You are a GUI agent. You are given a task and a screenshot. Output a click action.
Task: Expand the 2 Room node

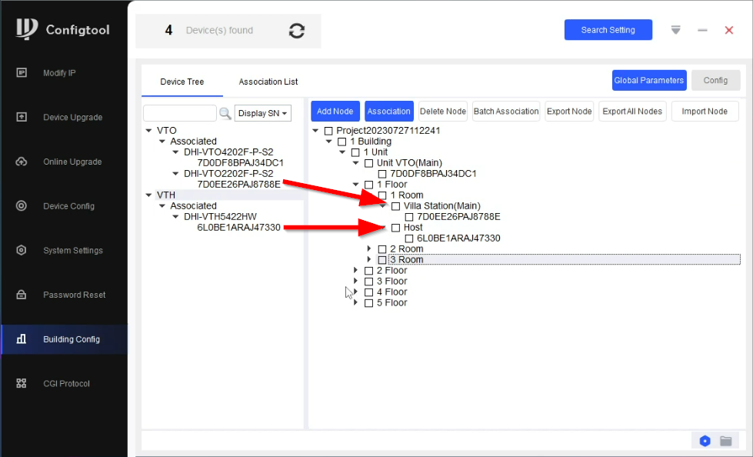coord(369,249)
